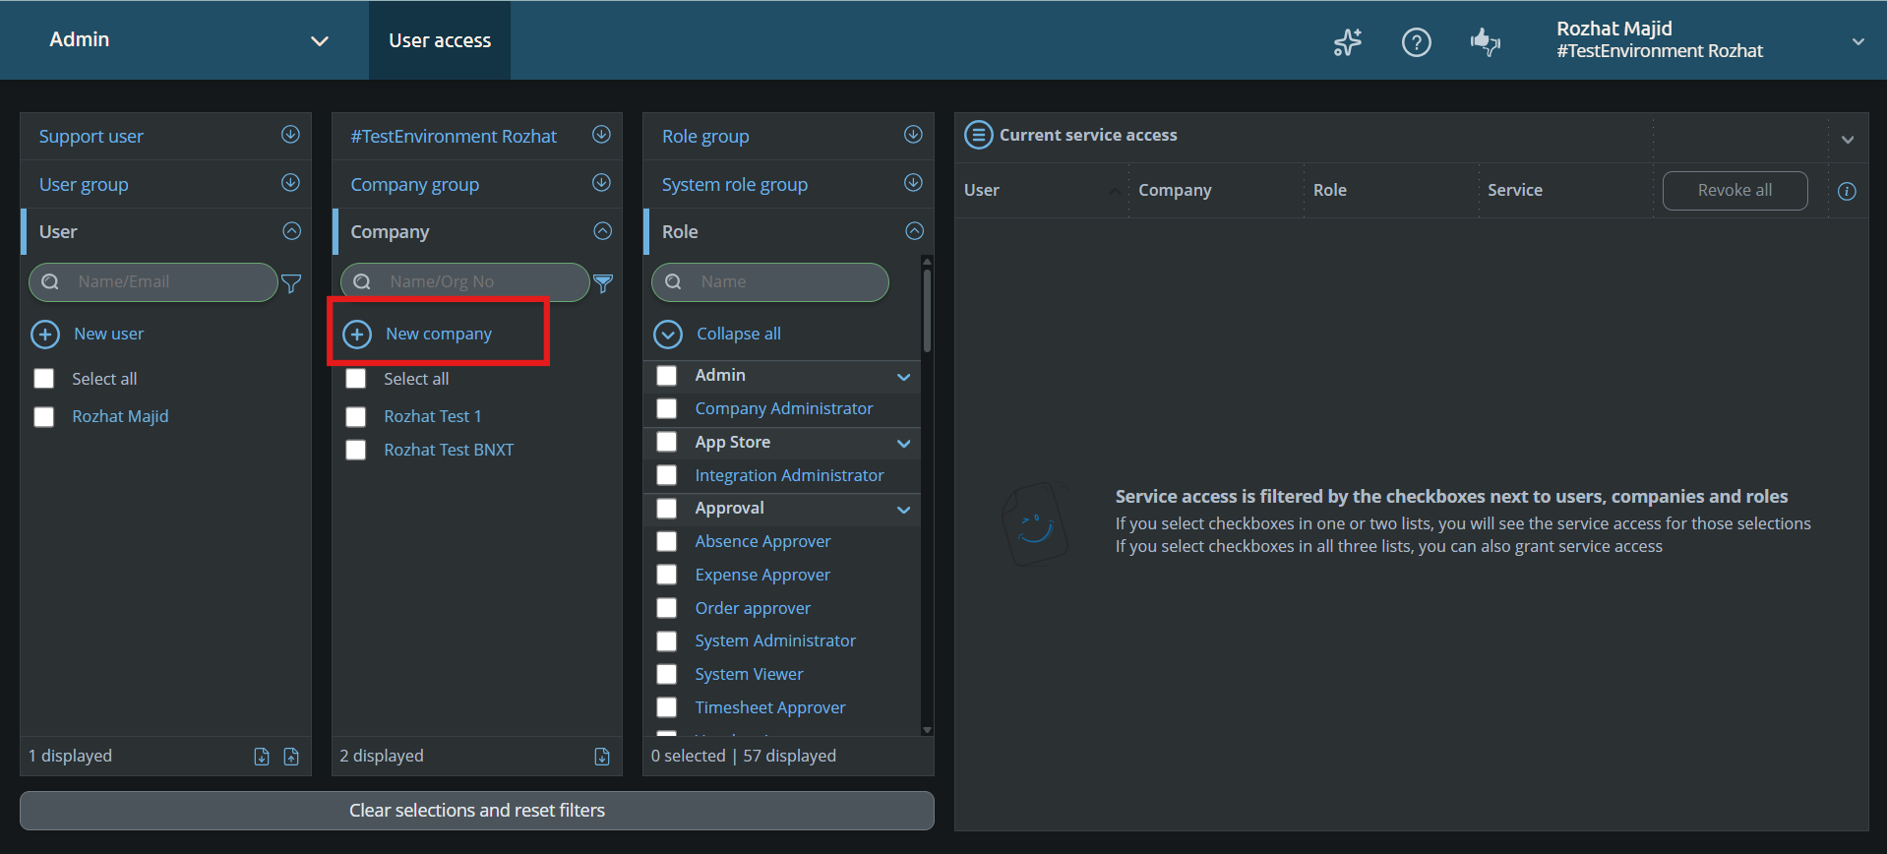
Task: Click the search icon in Name/Email field
Action: [50, 282]
